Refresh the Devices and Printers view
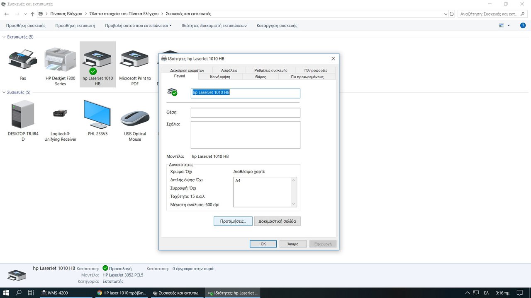 pos(452,14)
